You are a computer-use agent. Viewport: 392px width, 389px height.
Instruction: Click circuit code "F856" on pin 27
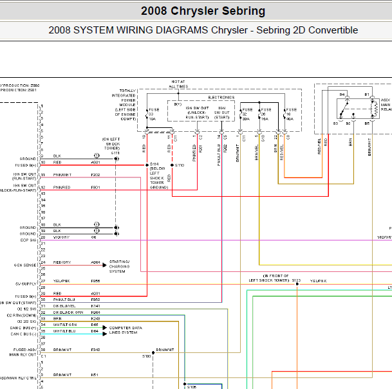(95, 281)
